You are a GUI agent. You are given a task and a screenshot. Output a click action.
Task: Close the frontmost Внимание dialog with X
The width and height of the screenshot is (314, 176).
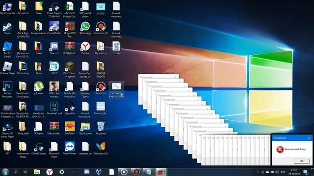click(x=309, y=138)
